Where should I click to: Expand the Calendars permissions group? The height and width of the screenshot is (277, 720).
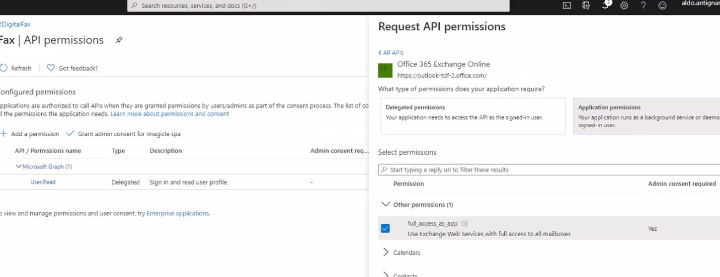pyautogui.click(x=386, y=253)
